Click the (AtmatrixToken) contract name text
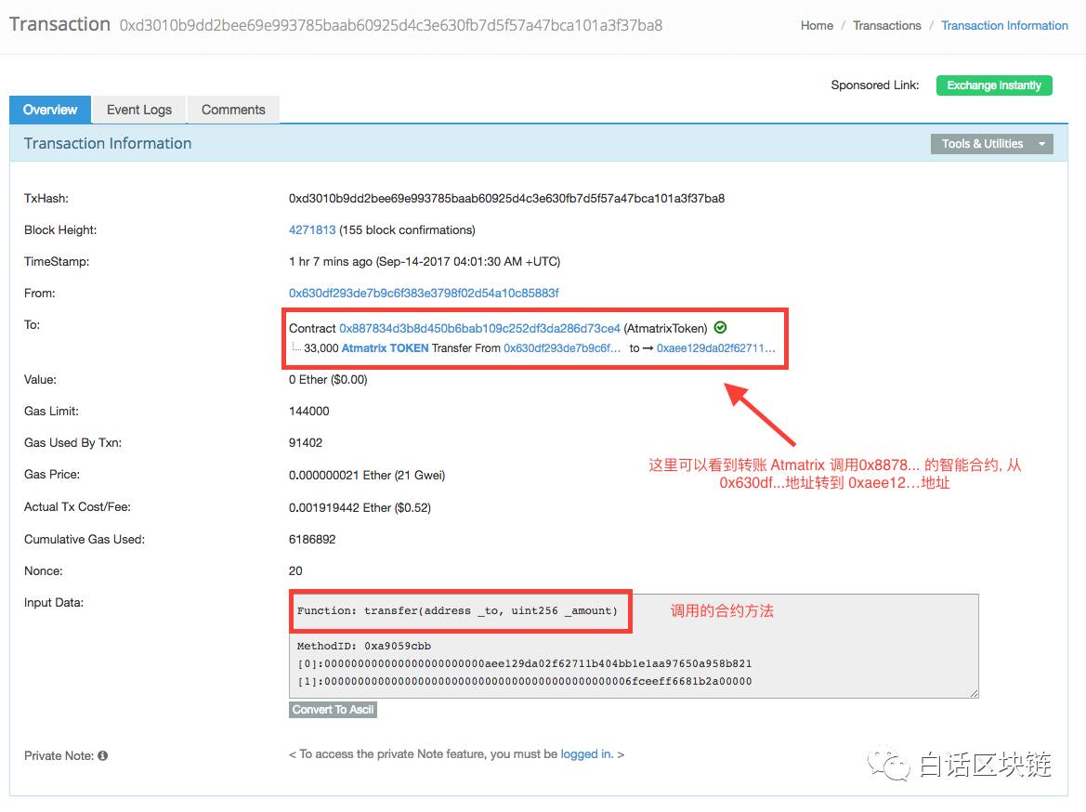This screenshot has height=812, width=1086. [x=665, y=328]
